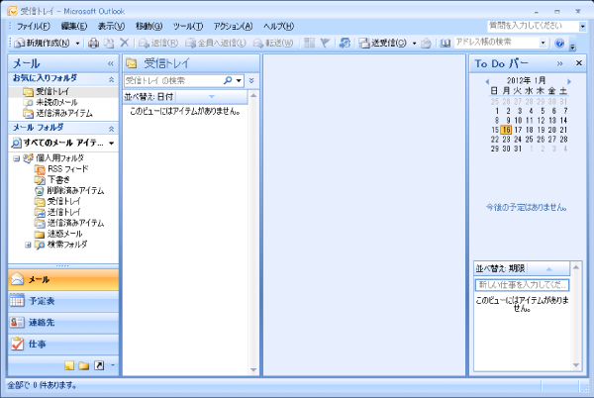Click the Categorize grid icon
This screenshot has height=398, width=594.
click(309, 43)
